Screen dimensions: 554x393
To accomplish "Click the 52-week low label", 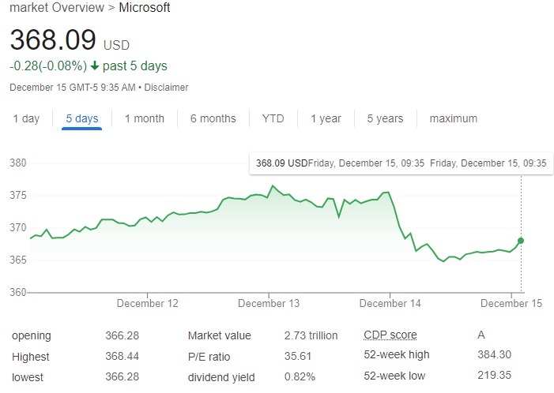I will pos(394,376).
